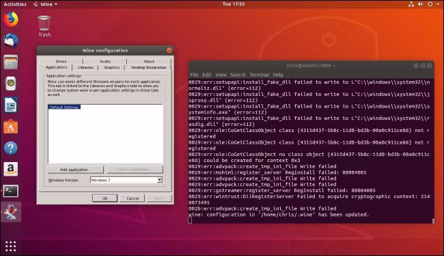The image size is (444, 256).
Task: Click OK in Wine configuration
Action: tap(105, 198)
